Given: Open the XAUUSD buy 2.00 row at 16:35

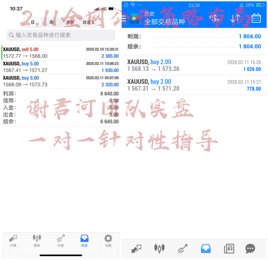Looking at the screenshot, I should pos(194,65).
